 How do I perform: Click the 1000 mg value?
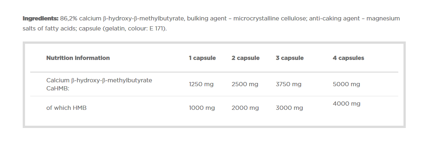[202, 108]
